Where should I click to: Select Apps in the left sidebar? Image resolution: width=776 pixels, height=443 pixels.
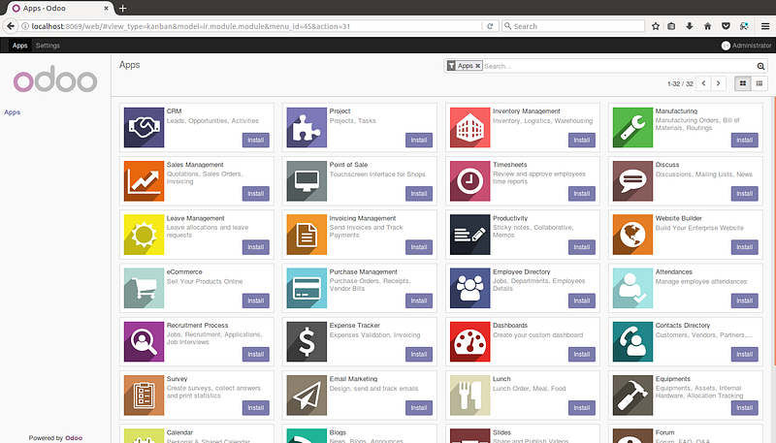click(13, 112)
